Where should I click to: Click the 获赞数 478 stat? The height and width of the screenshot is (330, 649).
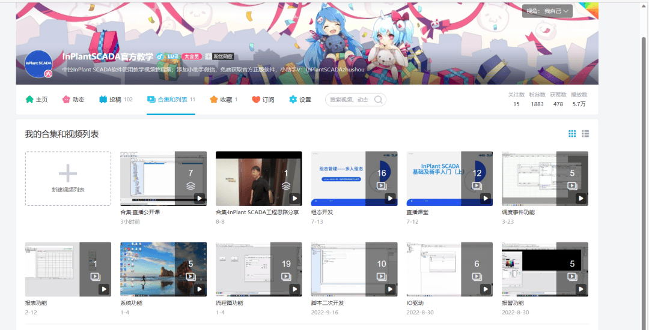click(558, 99)
